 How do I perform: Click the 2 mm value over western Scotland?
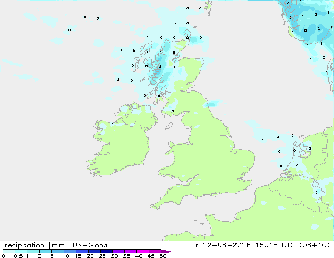(x=160, y=67)
